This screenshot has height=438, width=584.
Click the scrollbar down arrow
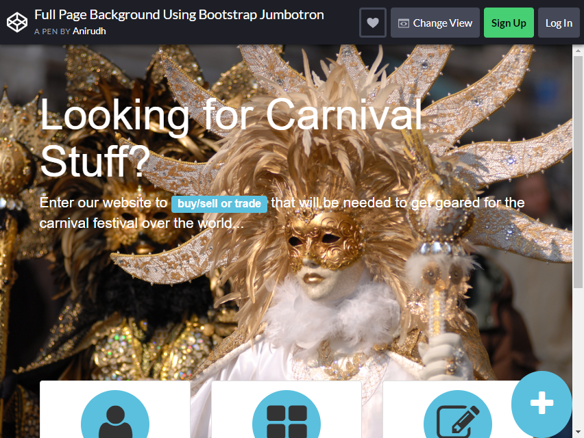[x=578, y=432]
